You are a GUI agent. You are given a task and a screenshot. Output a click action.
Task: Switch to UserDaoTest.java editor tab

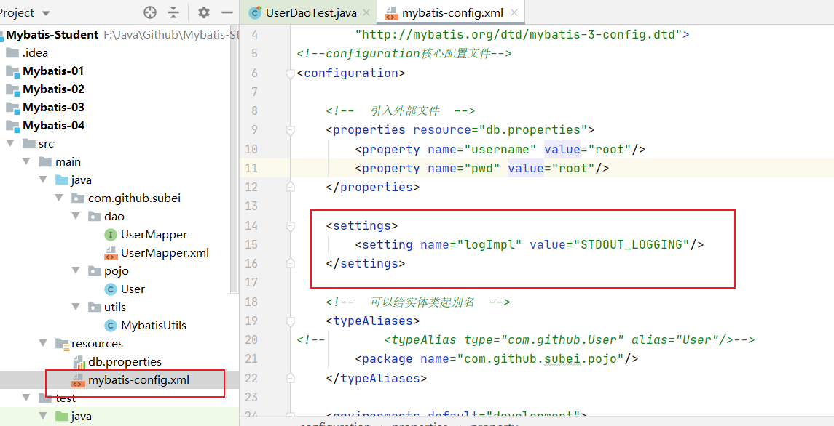pyautogui.click(x=303, y=13)
